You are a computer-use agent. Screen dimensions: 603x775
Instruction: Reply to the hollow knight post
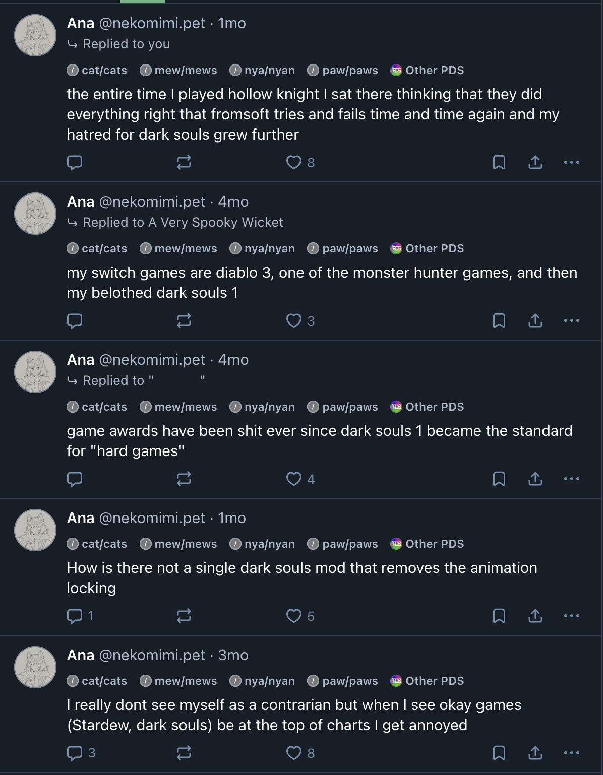75,163
